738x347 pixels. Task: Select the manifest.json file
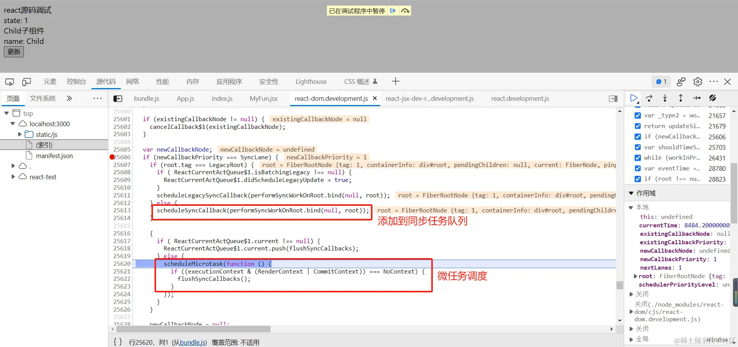tap(54, 156)
